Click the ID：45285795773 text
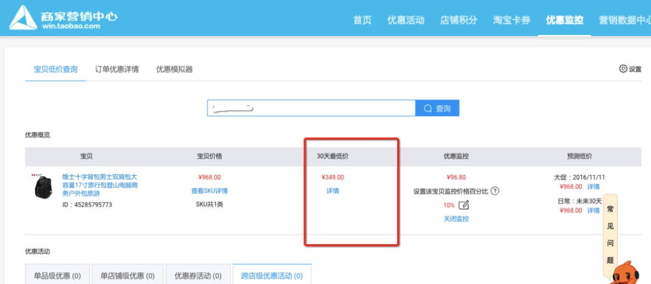651x284 pixels. 87,205
